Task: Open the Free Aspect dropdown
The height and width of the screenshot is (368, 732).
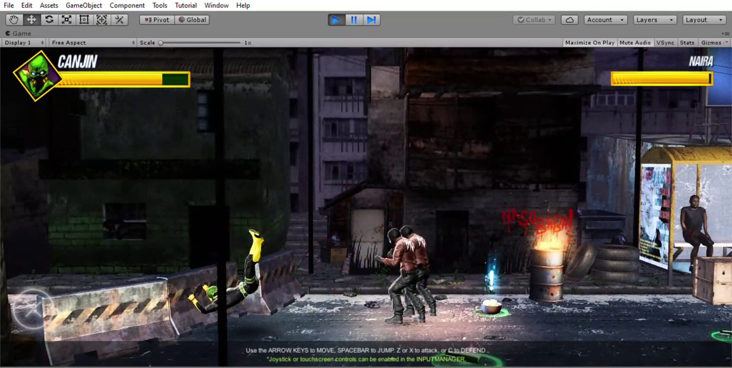Action: click(91, 42)
